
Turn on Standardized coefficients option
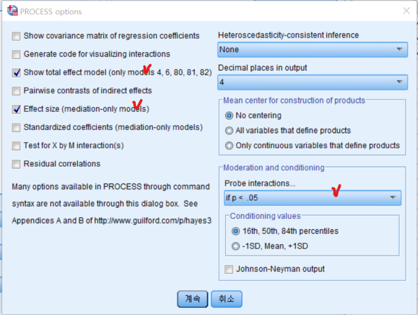pyautogui.click(x=17, y=127)
